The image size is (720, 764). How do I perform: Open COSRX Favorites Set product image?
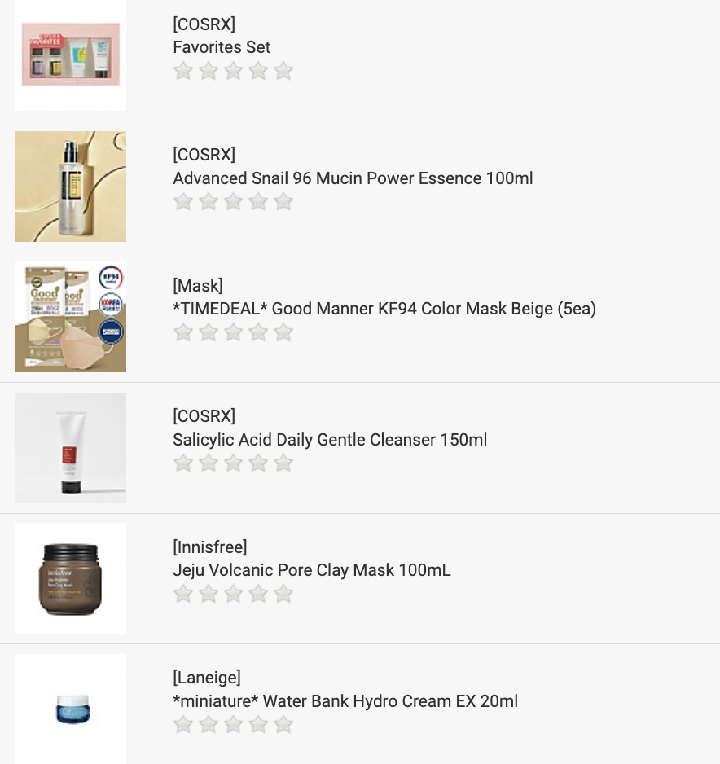pyautogui.click(x=71, y=55)
